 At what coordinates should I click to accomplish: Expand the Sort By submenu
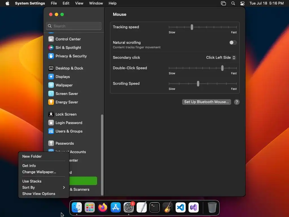44,188
